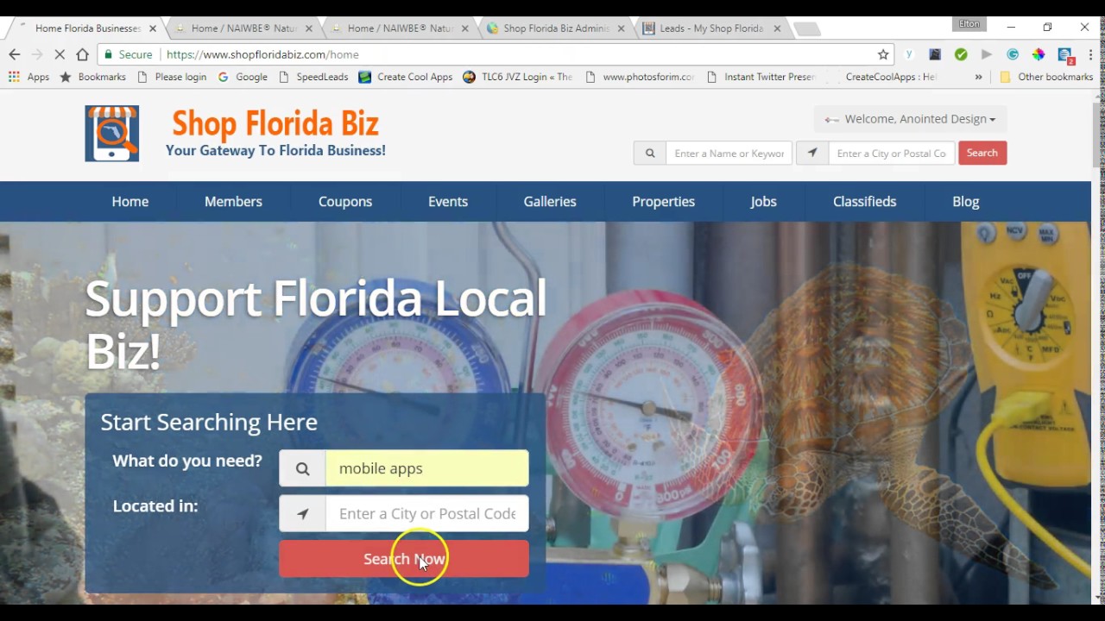Open the Please login bookmark
This screenshot has height=621, width=1105.
coord(173,77)
